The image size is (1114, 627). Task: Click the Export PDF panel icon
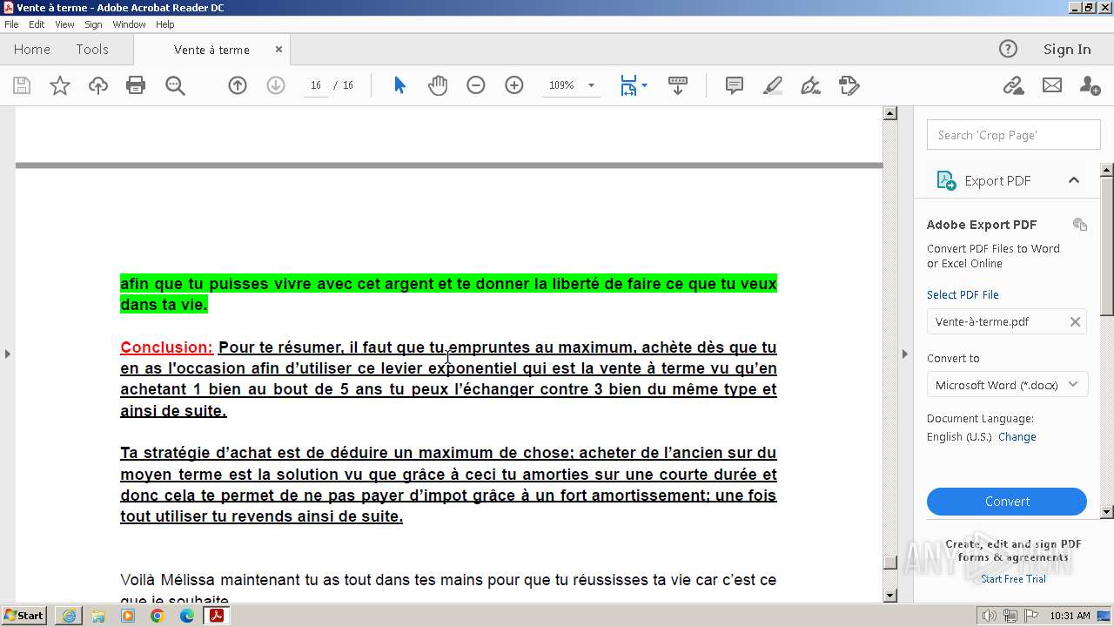pyautogui.click(x=946, y=180)
